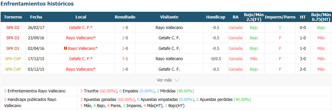332x110 pixels.
Task: Open Getafe C. F.* team in 26/02/17 row
Action: click(x=81, y=28)
